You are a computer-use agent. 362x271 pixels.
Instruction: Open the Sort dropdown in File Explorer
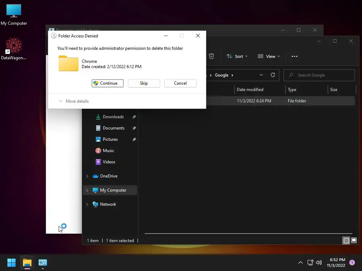click(x=237, y=56)
